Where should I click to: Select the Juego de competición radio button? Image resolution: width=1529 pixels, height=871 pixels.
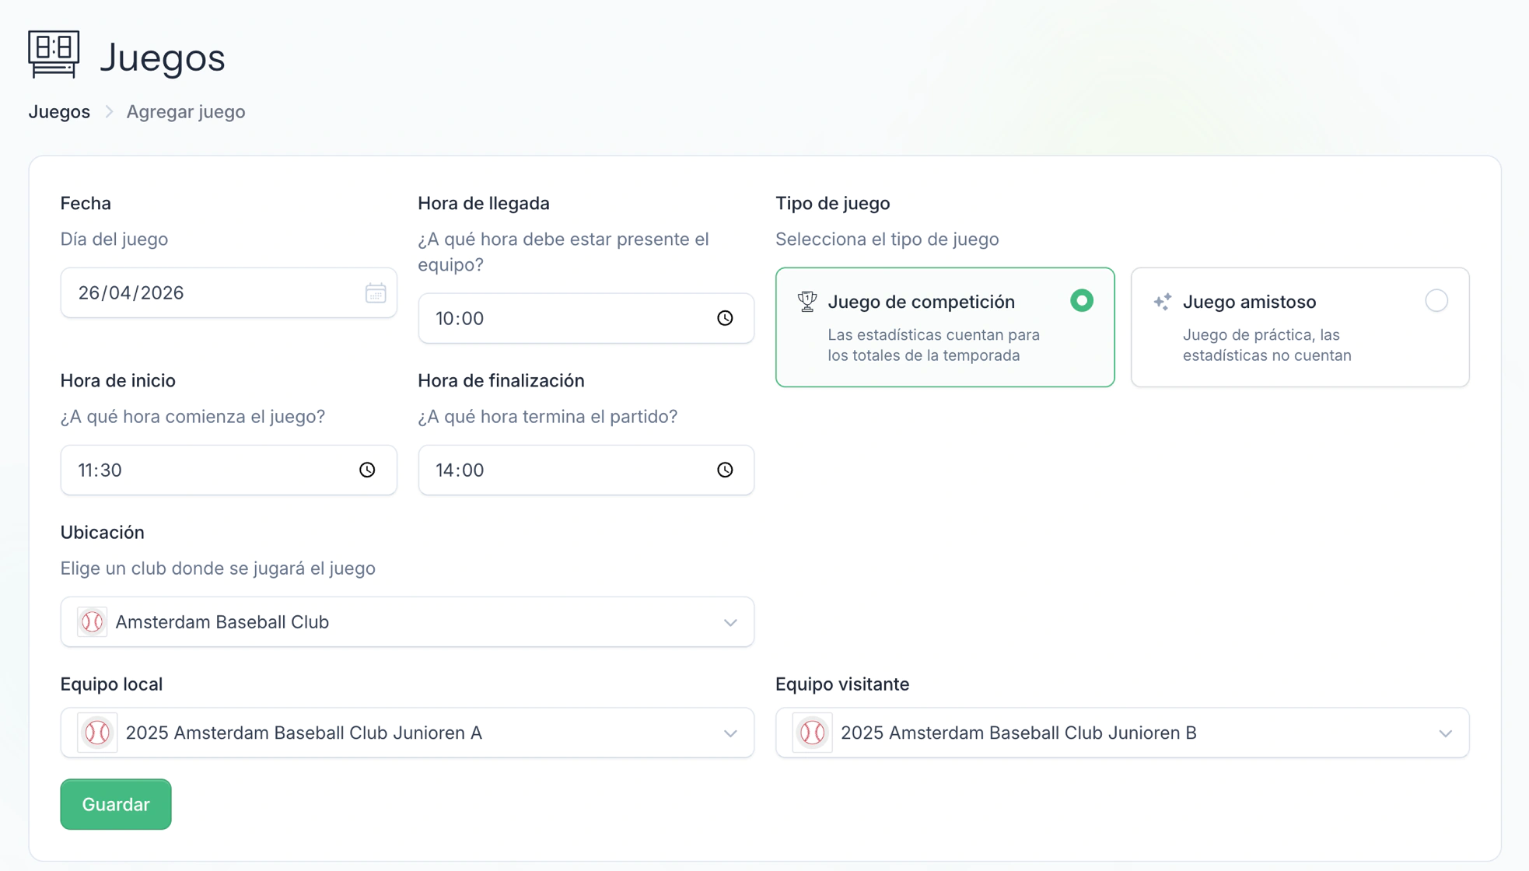tap(1082, 301)
